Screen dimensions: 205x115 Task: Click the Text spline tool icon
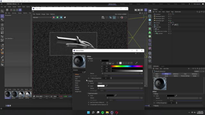pos(150,24)
